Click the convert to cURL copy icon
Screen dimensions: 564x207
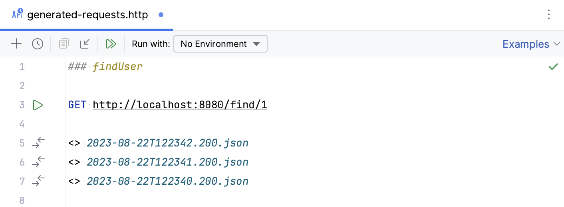(x=64, y=44)
